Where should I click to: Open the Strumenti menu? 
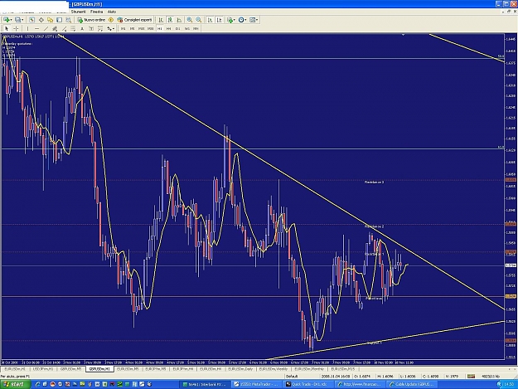click(x=78, y=12)
